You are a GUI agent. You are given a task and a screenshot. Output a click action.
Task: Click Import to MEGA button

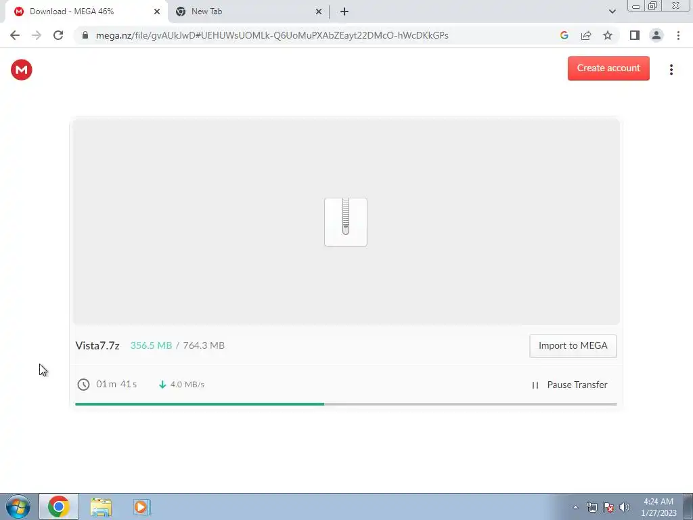pyautogui.click(x=573, y=346)
